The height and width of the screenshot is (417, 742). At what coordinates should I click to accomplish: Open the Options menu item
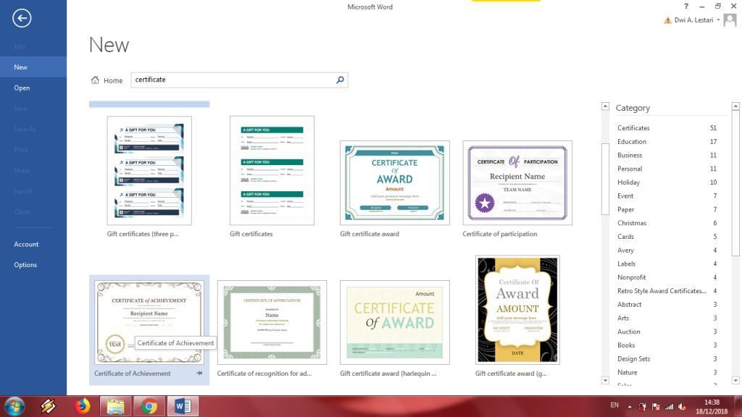click(25, 265)
